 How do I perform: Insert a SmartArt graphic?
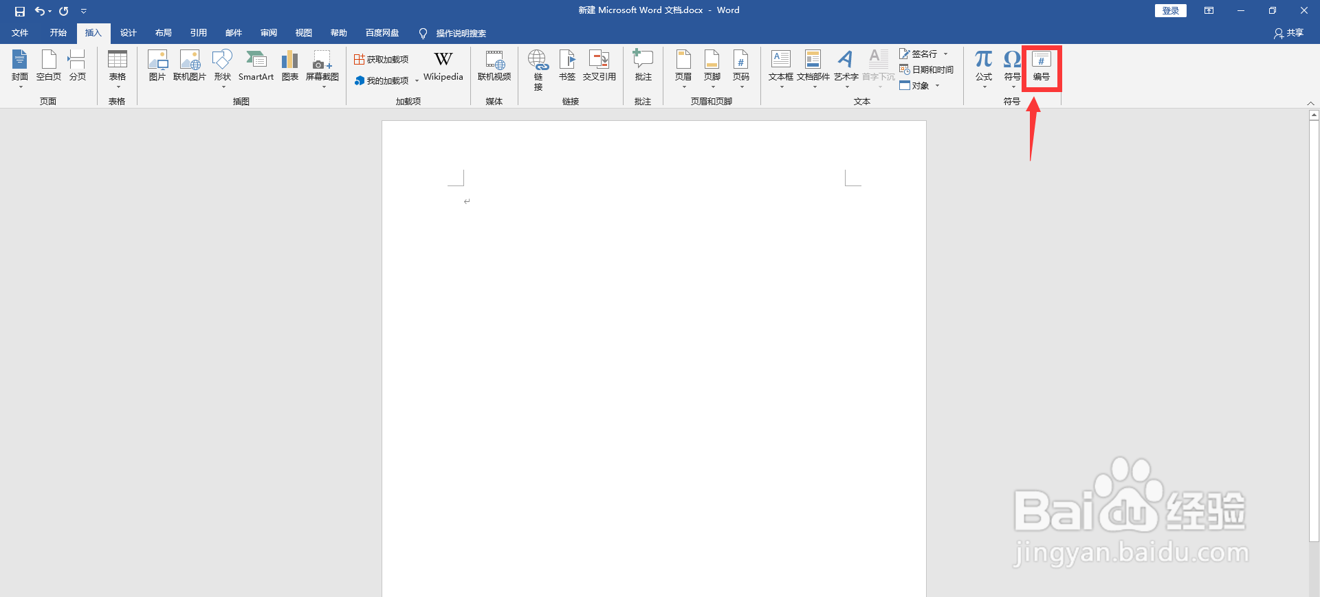pos(256,67)
